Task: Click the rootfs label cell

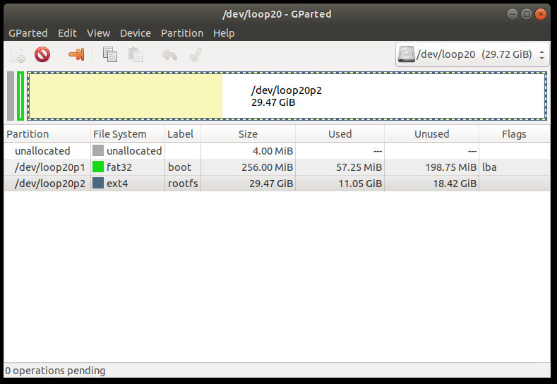Action: pyautogui.click(x=183, y=184)
